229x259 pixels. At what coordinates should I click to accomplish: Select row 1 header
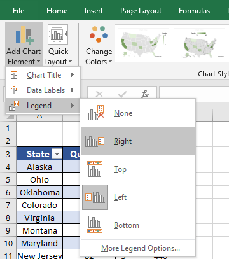click(8, 128)
